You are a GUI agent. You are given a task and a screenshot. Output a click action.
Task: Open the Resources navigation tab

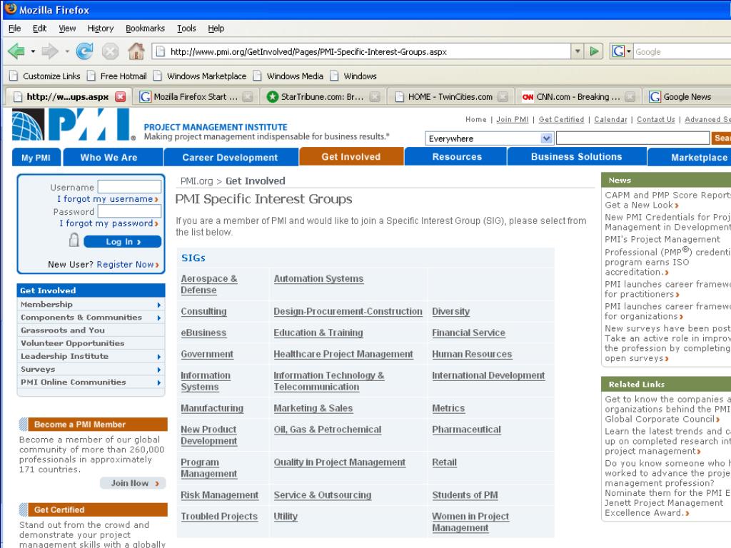pos(457,157)
